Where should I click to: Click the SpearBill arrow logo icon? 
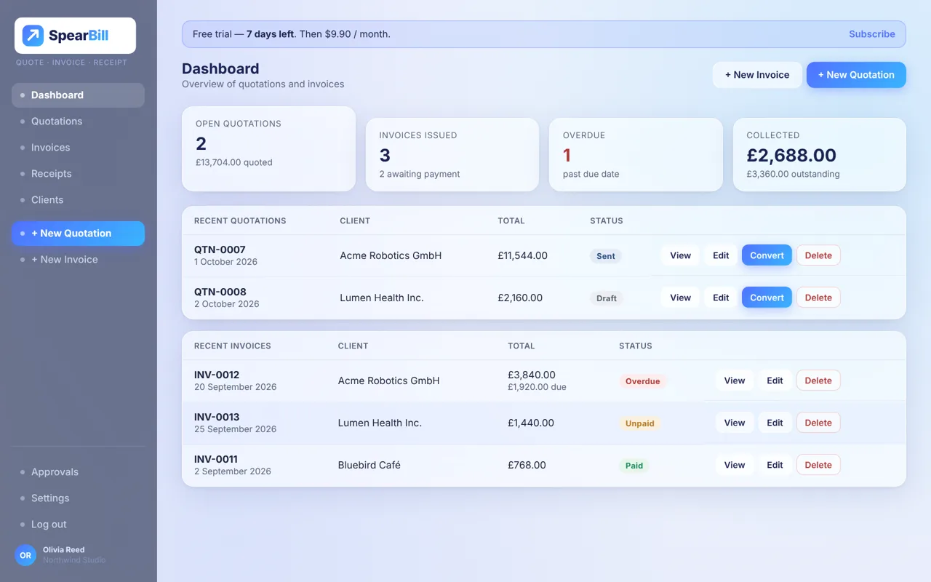33,36
